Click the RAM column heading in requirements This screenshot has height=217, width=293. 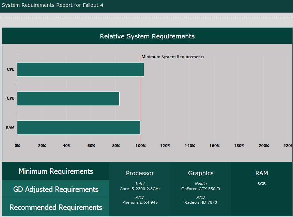click(x=262, y=173)
